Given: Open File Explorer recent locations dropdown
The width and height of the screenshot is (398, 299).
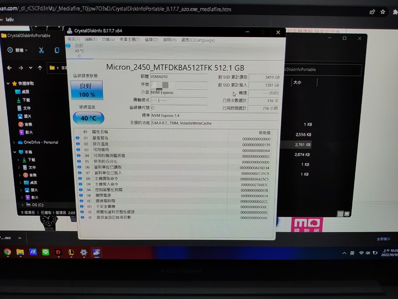Looking at the screenshot, I should coord(30,68).
